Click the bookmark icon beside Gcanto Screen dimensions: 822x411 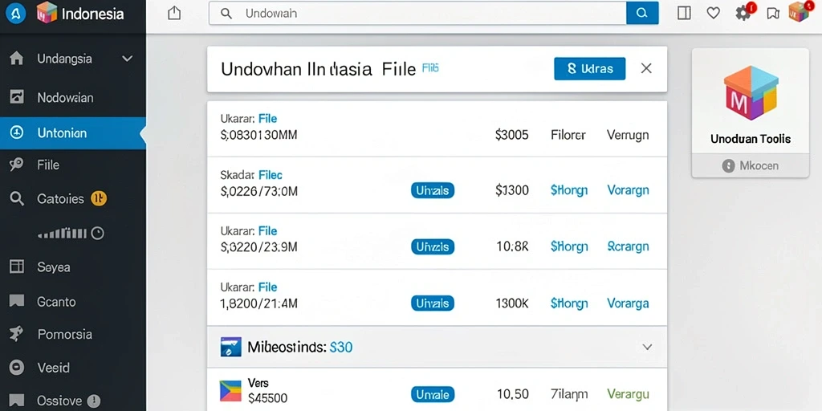point(17,301)
